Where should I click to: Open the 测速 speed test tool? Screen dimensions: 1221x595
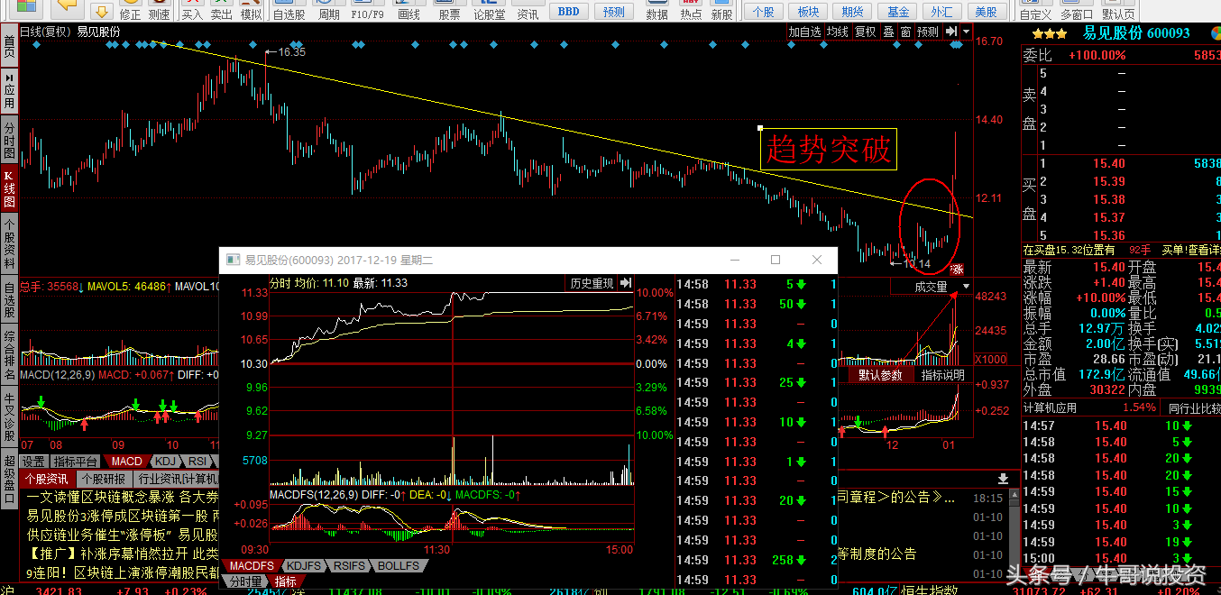pyautogui.click(x=159, y=11)
